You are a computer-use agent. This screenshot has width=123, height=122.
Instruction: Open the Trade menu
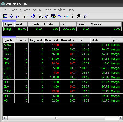pos(13,10)
